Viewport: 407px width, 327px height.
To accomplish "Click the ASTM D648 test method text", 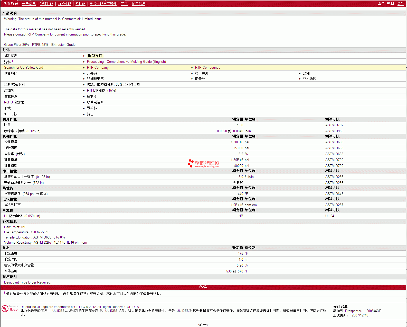I will tap(334, 194).
